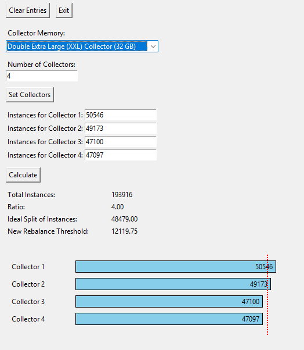The width and height of the screenshot is (304, 350).
Task: Click the Clear Entries button
Action: point(28,10)
